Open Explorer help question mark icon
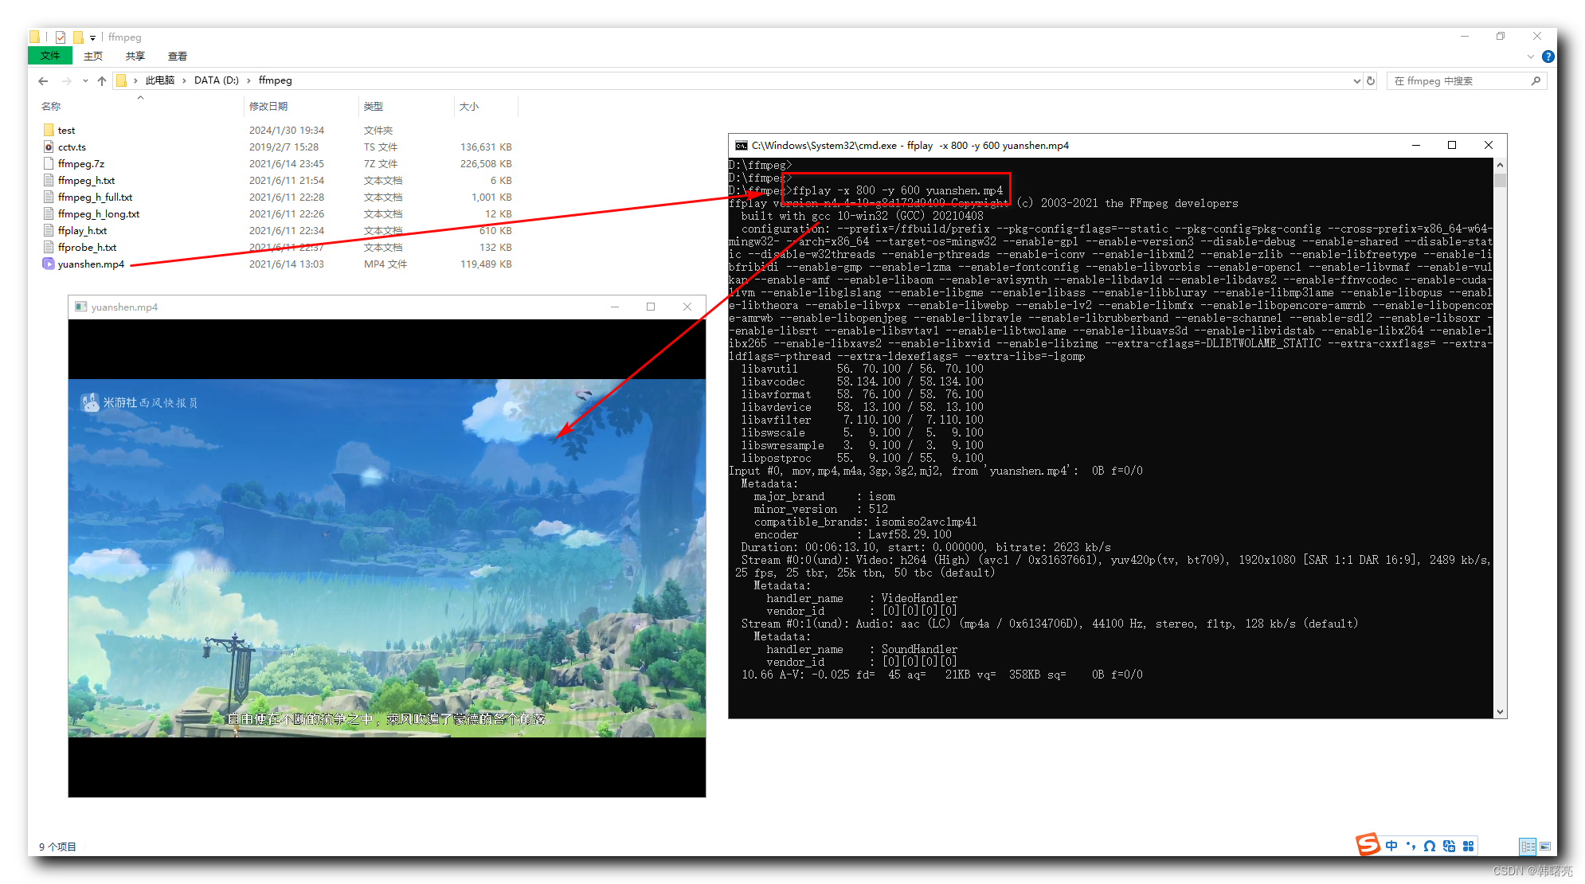Viewport: 1585px width, 884px height. point(1548,57)
